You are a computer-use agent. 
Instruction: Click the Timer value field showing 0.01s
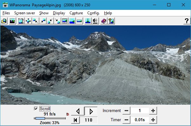click(140, 120)
